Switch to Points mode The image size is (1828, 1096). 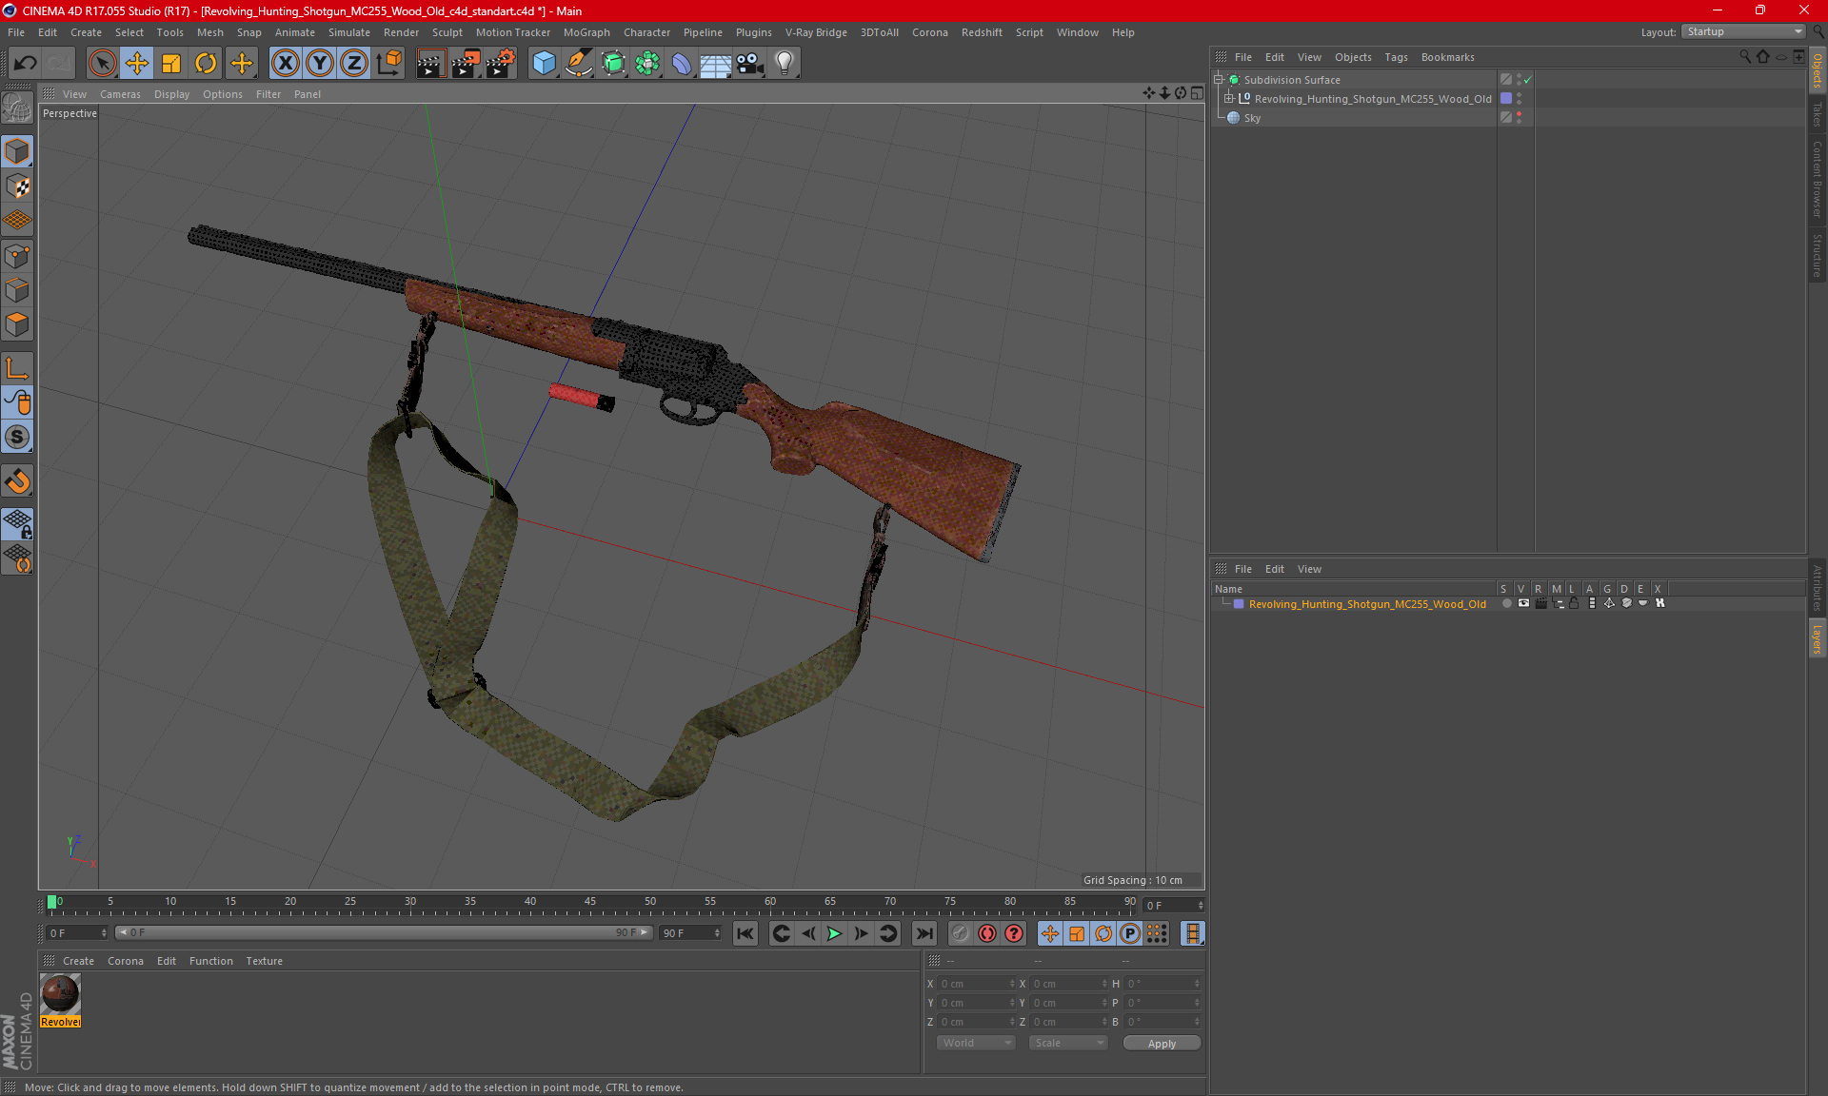(x=17, y=256)
